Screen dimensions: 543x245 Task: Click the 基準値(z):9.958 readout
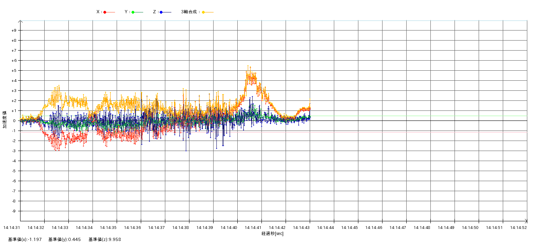tap(105, 239)
